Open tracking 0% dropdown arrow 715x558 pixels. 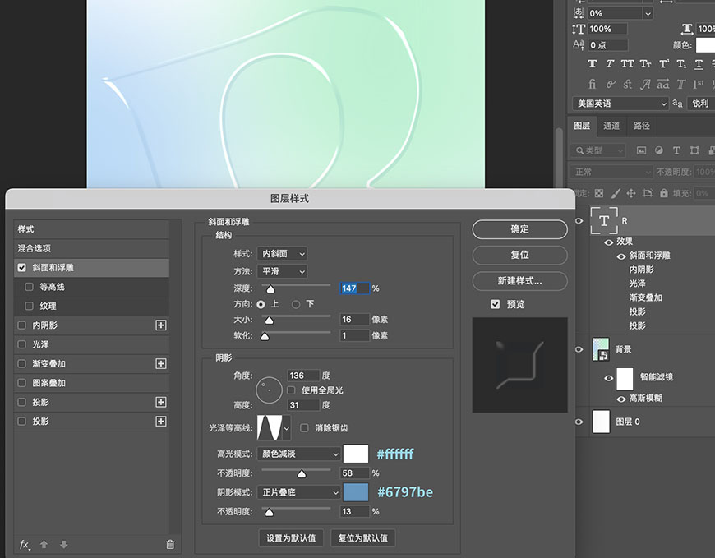tap(648, 14)
